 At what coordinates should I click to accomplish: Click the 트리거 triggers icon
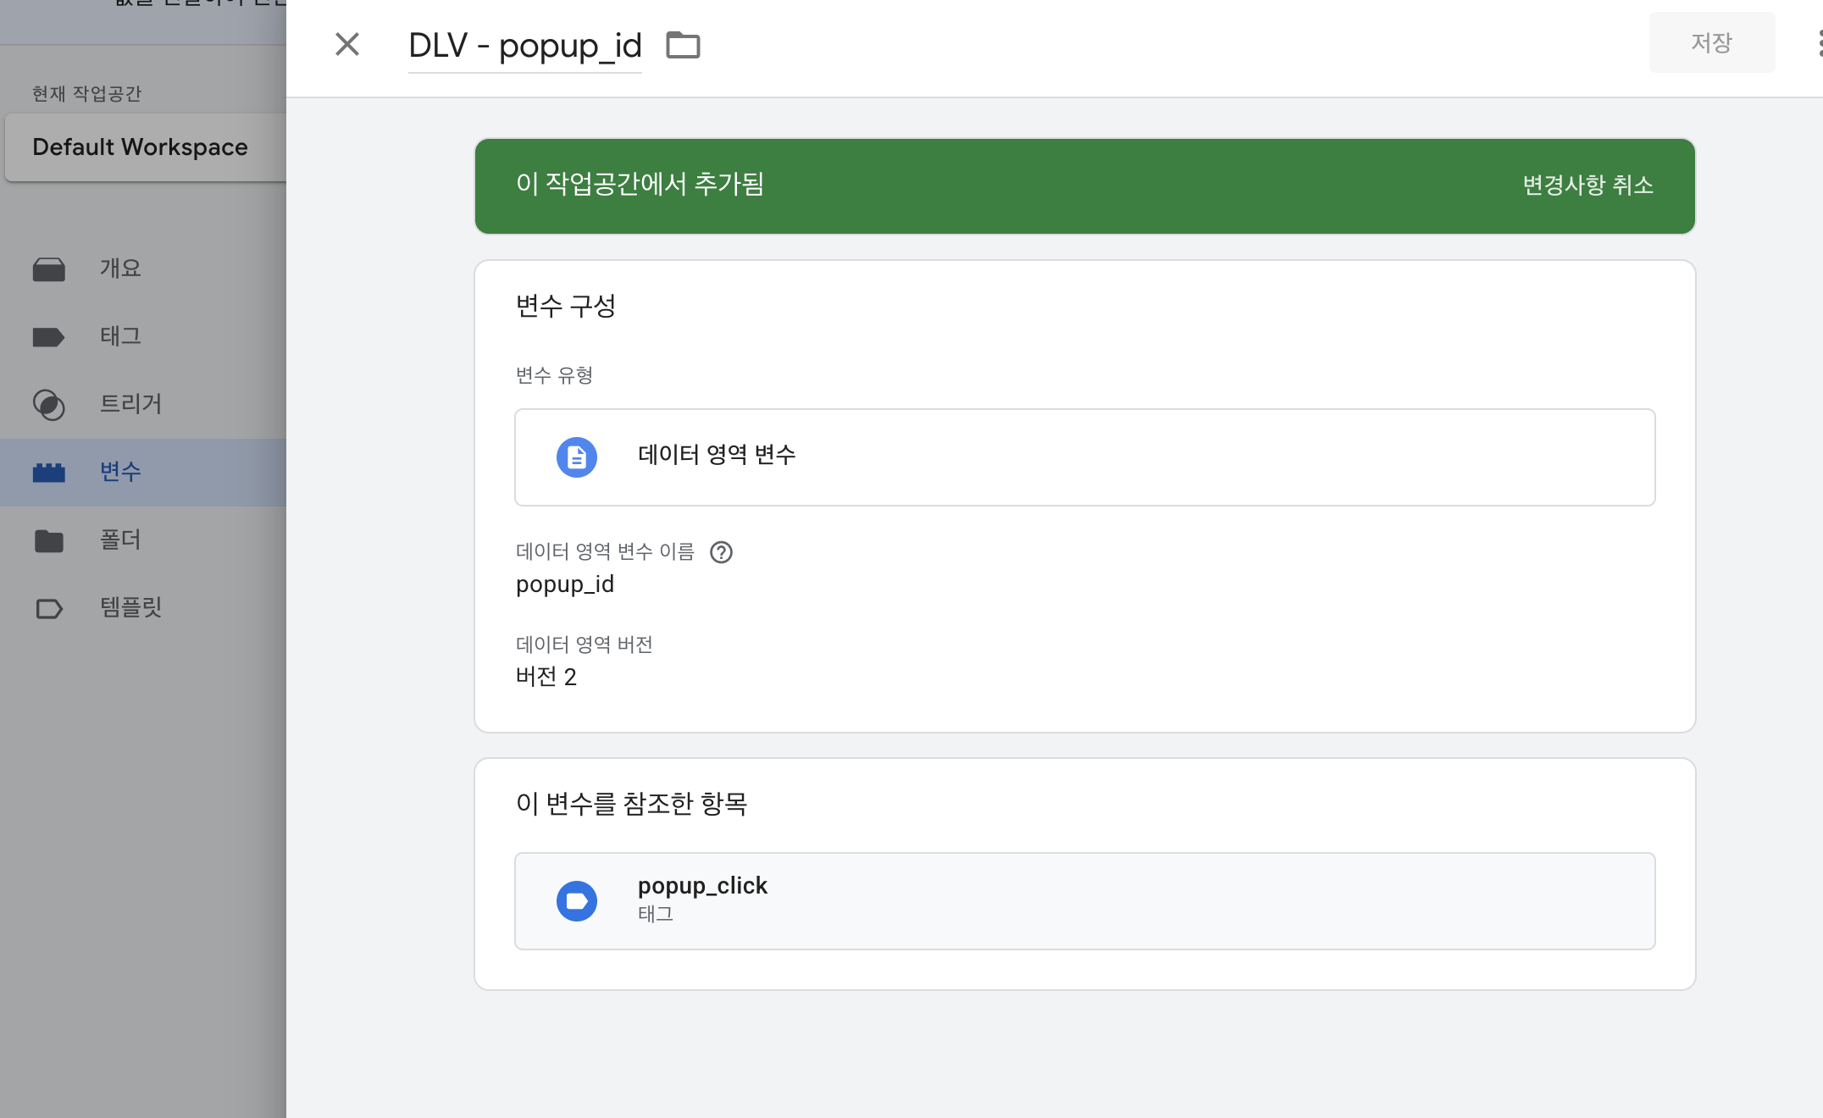pyautogui.click(x=49, y=405)
